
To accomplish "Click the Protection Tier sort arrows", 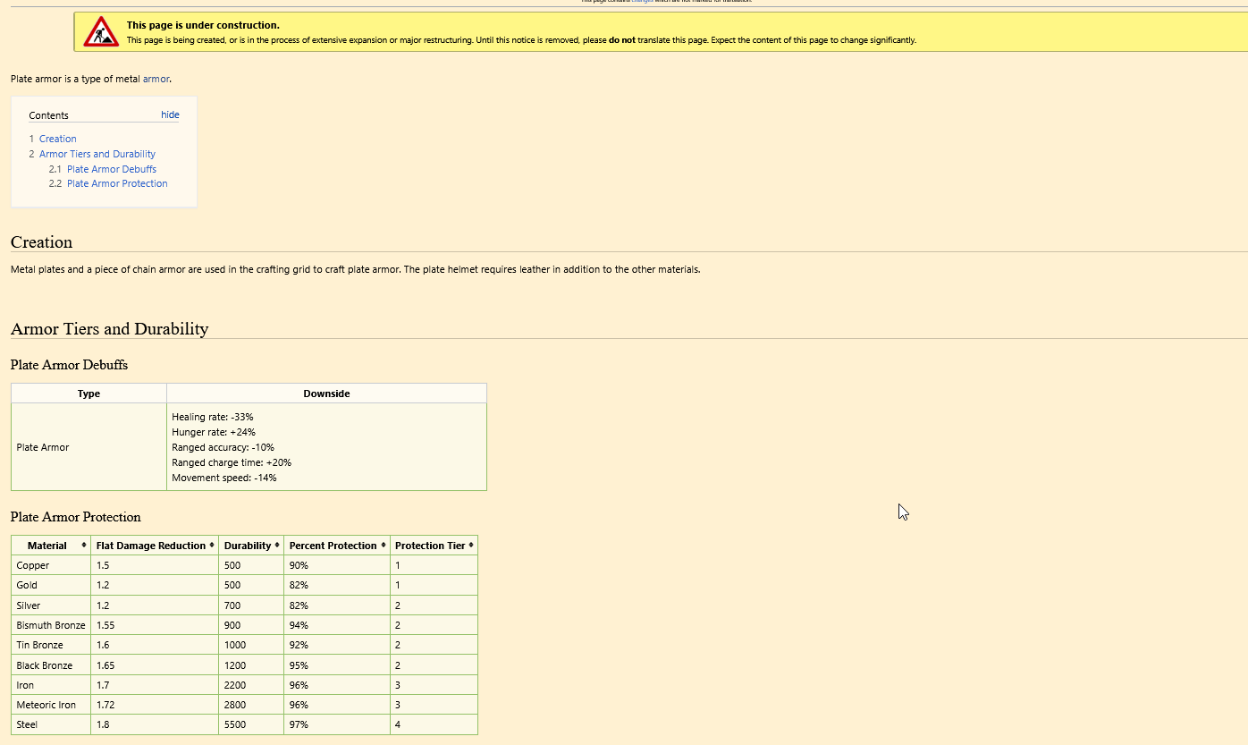I will [x=471, y=545].
